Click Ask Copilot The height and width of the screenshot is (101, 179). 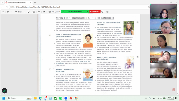click(54, 12)
